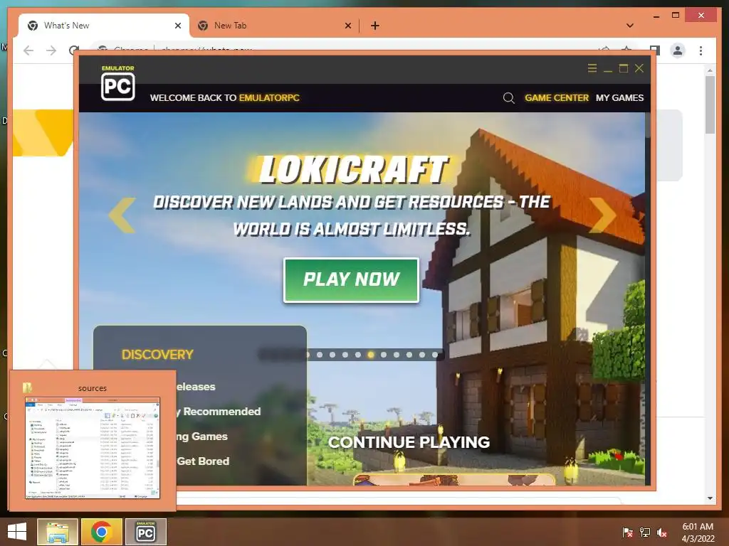Expand the Chrome tab search chevron
The height and width of the screenshot is (546, 729).
(630, 26)
